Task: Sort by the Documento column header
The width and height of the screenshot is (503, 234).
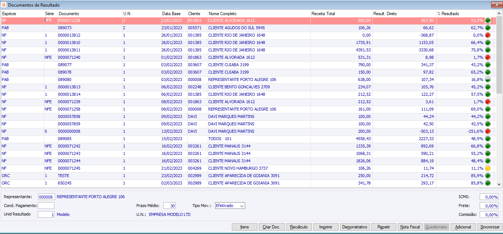Action: 89,14
